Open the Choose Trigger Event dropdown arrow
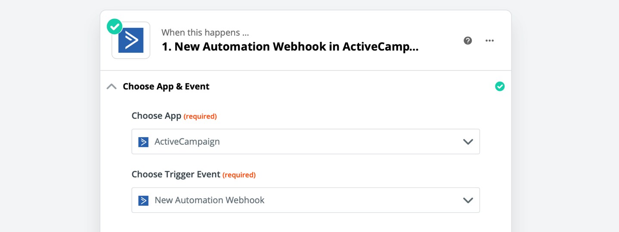This screenshot has height=232, width=619. 468,200
